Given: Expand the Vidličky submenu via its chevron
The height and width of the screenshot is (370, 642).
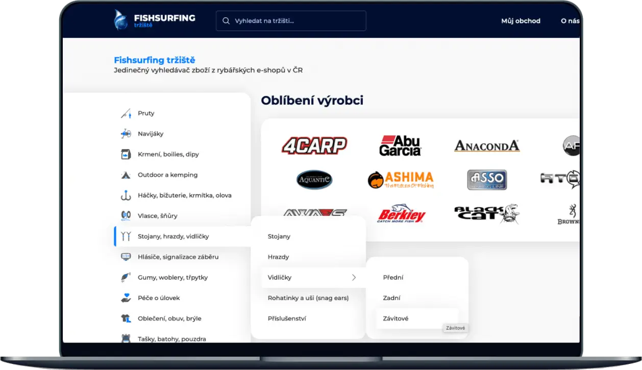Looking at the screenshot, I should pyautogui.click(x=354, y=277).
